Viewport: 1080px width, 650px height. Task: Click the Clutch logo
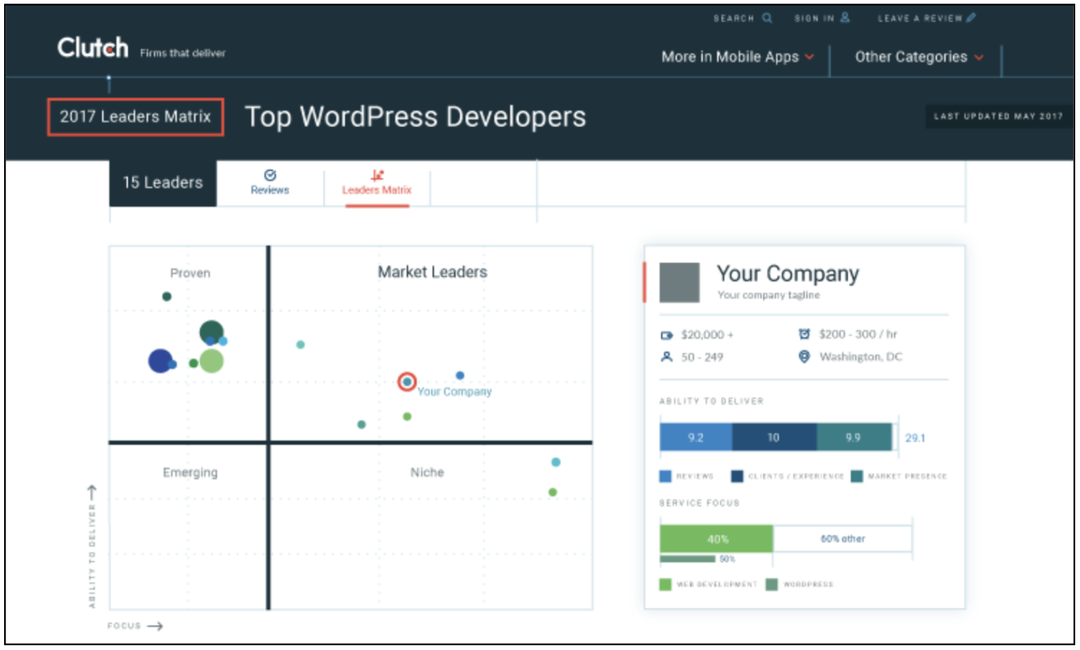(x=92, y=48)
